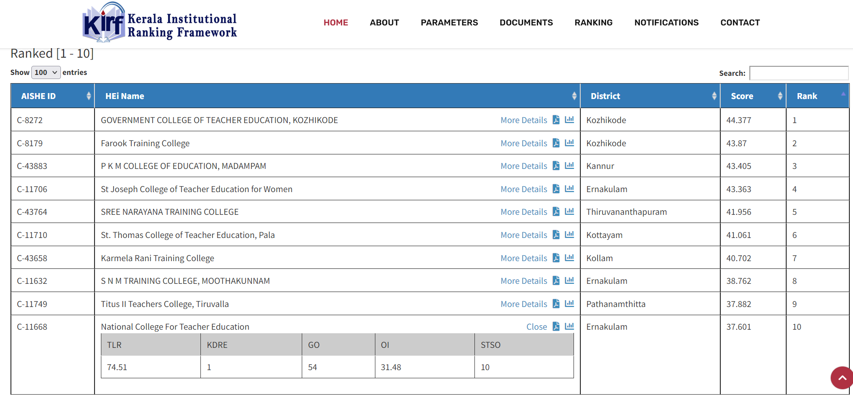The image size is (853, 396).
Task: Click the Ranked [1 - 10] heading
Action: [x=52, y=53]
